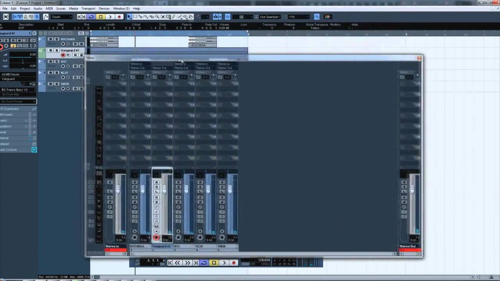Viewport: 500px width, 281px height.
Task: Solo the НЭТ track in track list
Action: click(57, 62)
